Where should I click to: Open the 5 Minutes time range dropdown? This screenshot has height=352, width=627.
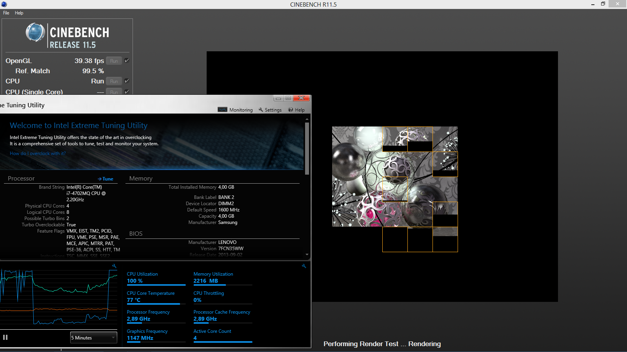pos(94,338)
